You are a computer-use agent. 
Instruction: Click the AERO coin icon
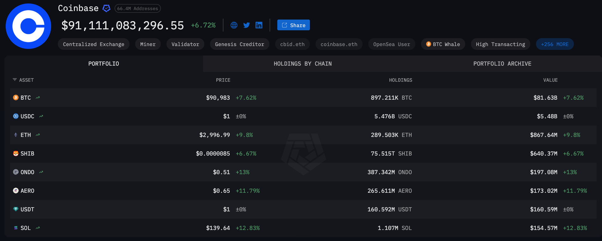point(16,191)
